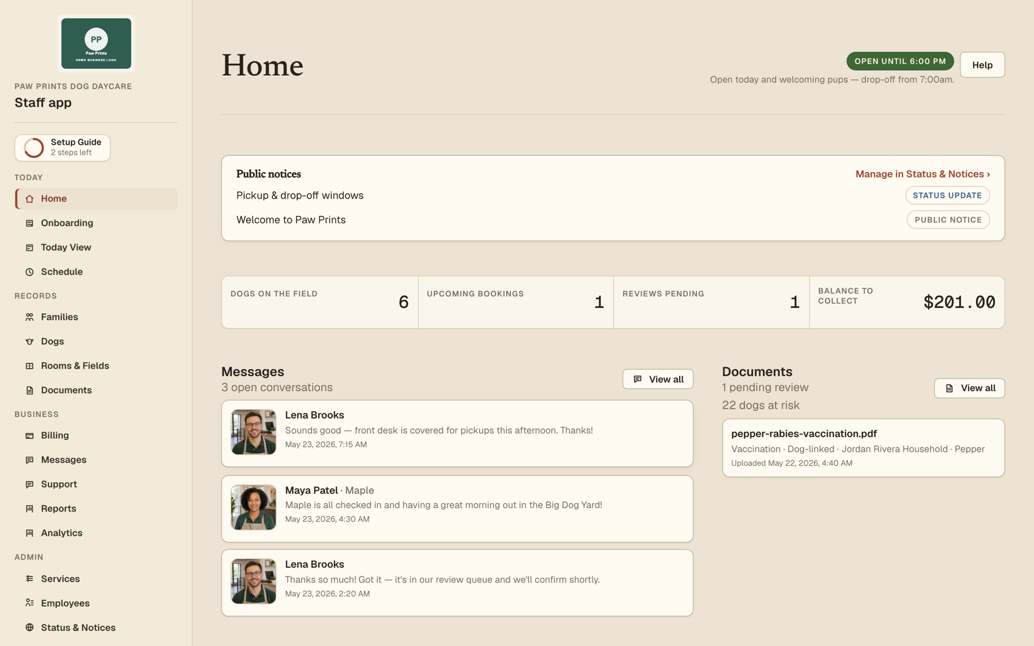
Task: Click the Rooms & Fields grid icon
Action: pos(29,366)
